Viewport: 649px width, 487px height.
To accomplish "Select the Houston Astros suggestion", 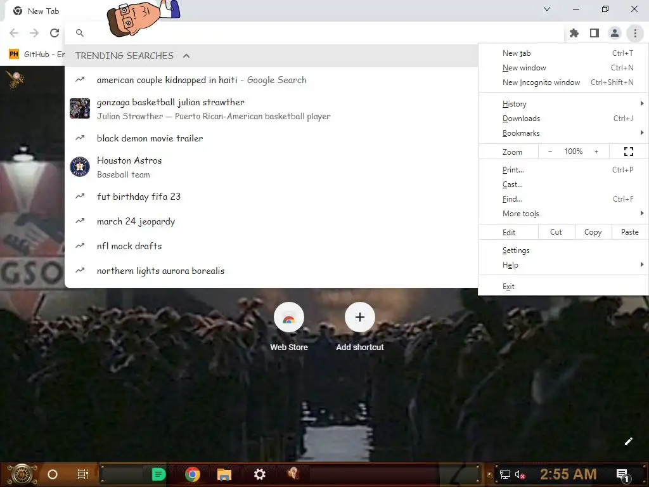I will [271, 167].
